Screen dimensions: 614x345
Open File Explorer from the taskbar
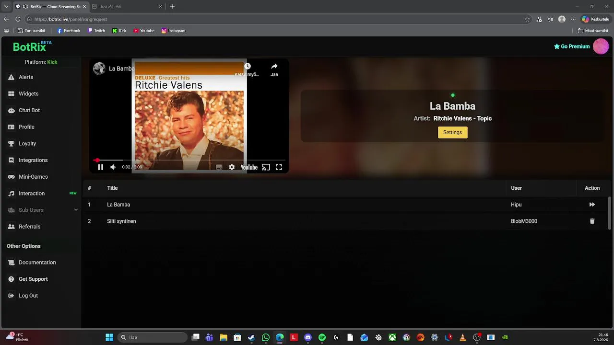pyautogui.click(x=224, y=338)
